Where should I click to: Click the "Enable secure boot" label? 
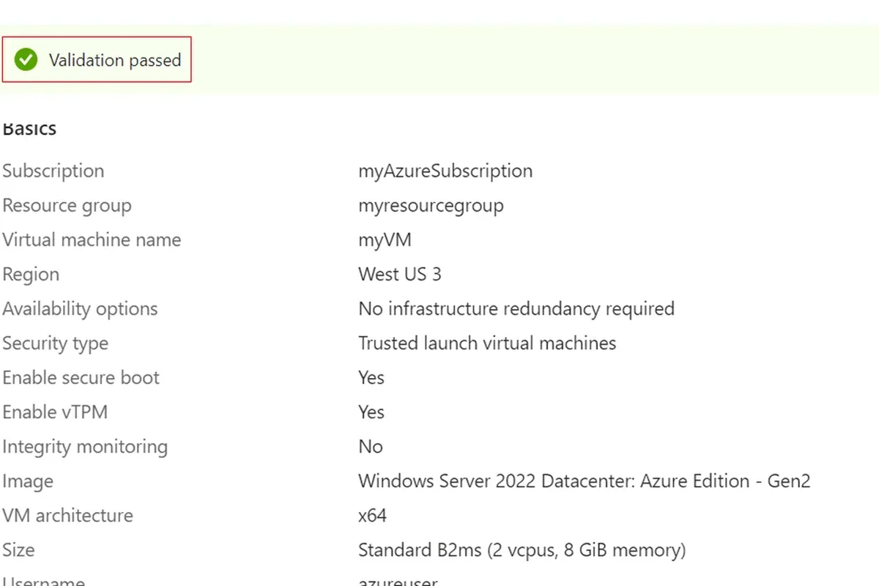81,377
